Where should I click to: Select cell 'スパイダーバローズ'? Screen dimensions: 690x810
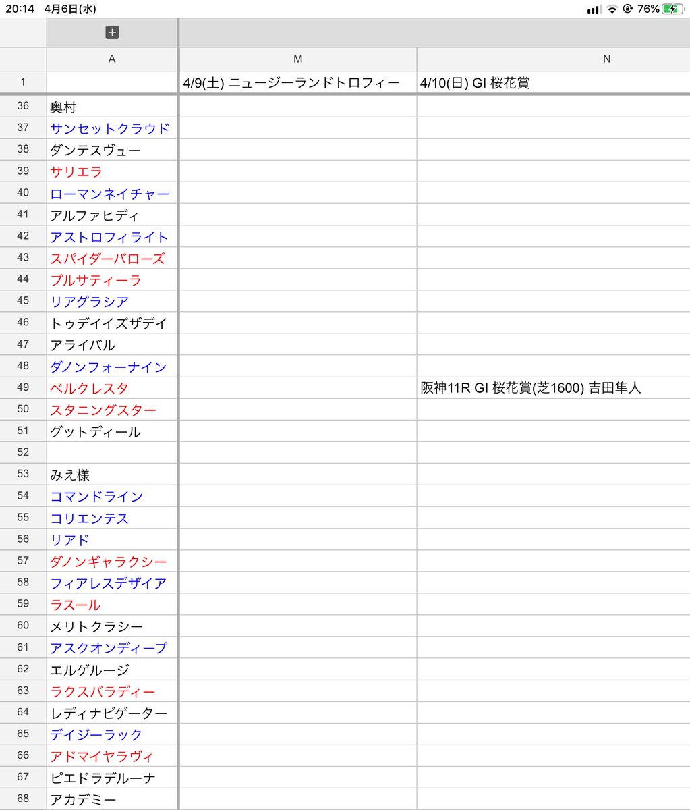pyautogui.click(x=112, y=258)
